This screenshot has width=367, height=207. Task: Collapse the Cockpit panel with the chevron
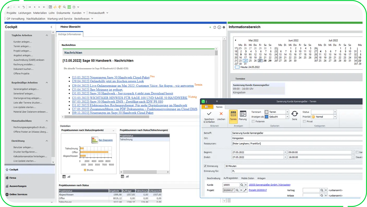point(51,27)
